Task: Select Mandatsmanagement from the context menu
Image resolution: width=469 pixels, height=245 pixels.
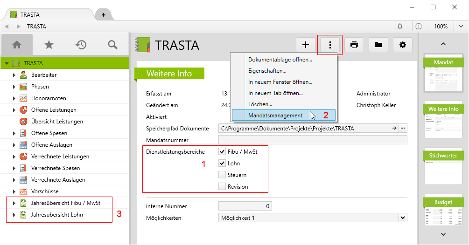Action: pyautogui.click(x=275, y=116)
